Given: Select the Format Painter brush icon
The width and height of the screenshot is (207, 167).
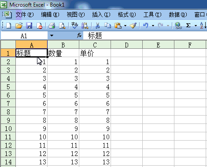Looking at the screenshot, I should (133, 25).
